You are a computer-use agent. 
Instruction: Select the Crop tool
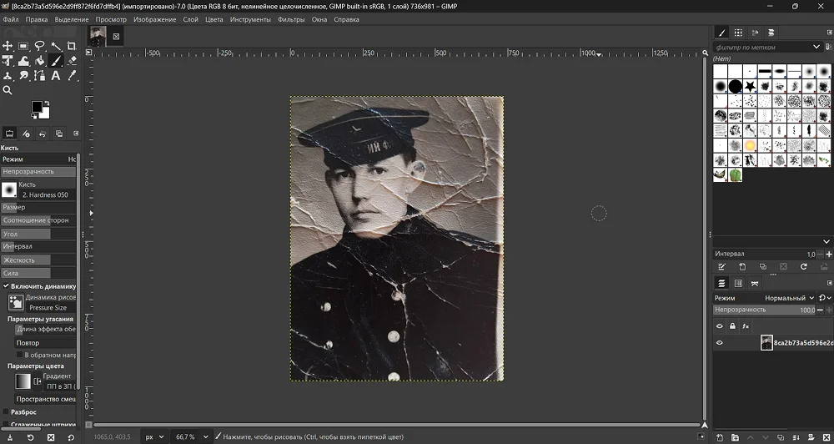[x=72, y=46]
